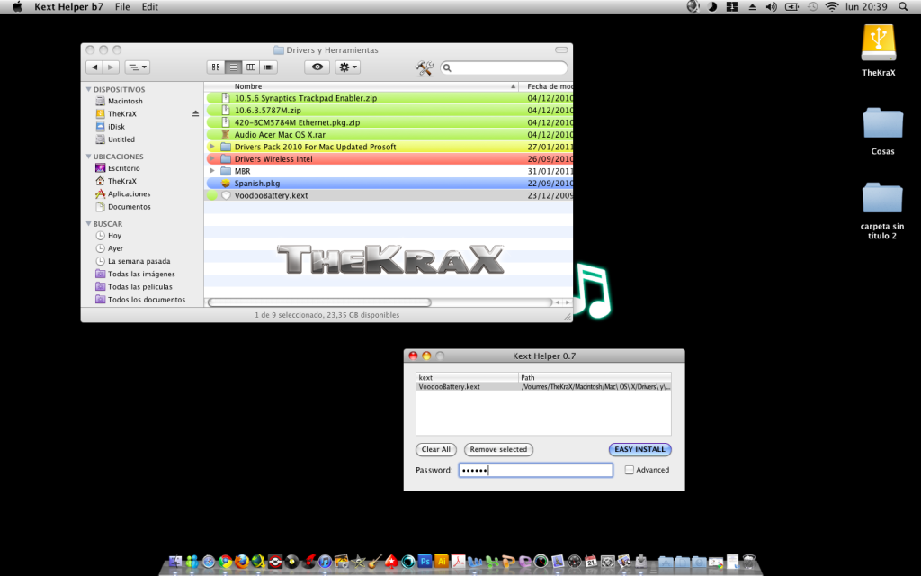Screen dimensions: 921x576
Task: Switch Finder to list view
Action: [233, 67]
